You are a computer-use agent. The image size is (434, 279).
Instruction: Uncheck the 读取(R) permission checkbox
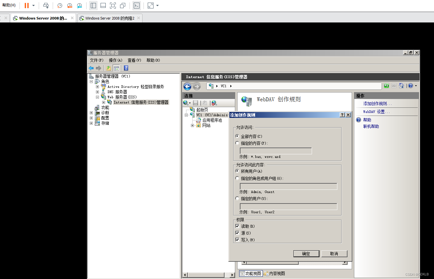[x=237, y=226]
